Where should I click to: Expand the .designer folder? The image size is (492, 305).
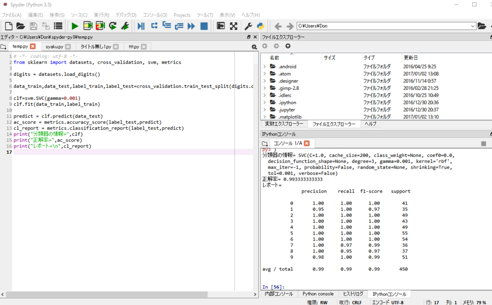pyautogui.click(x=265, y=81)
